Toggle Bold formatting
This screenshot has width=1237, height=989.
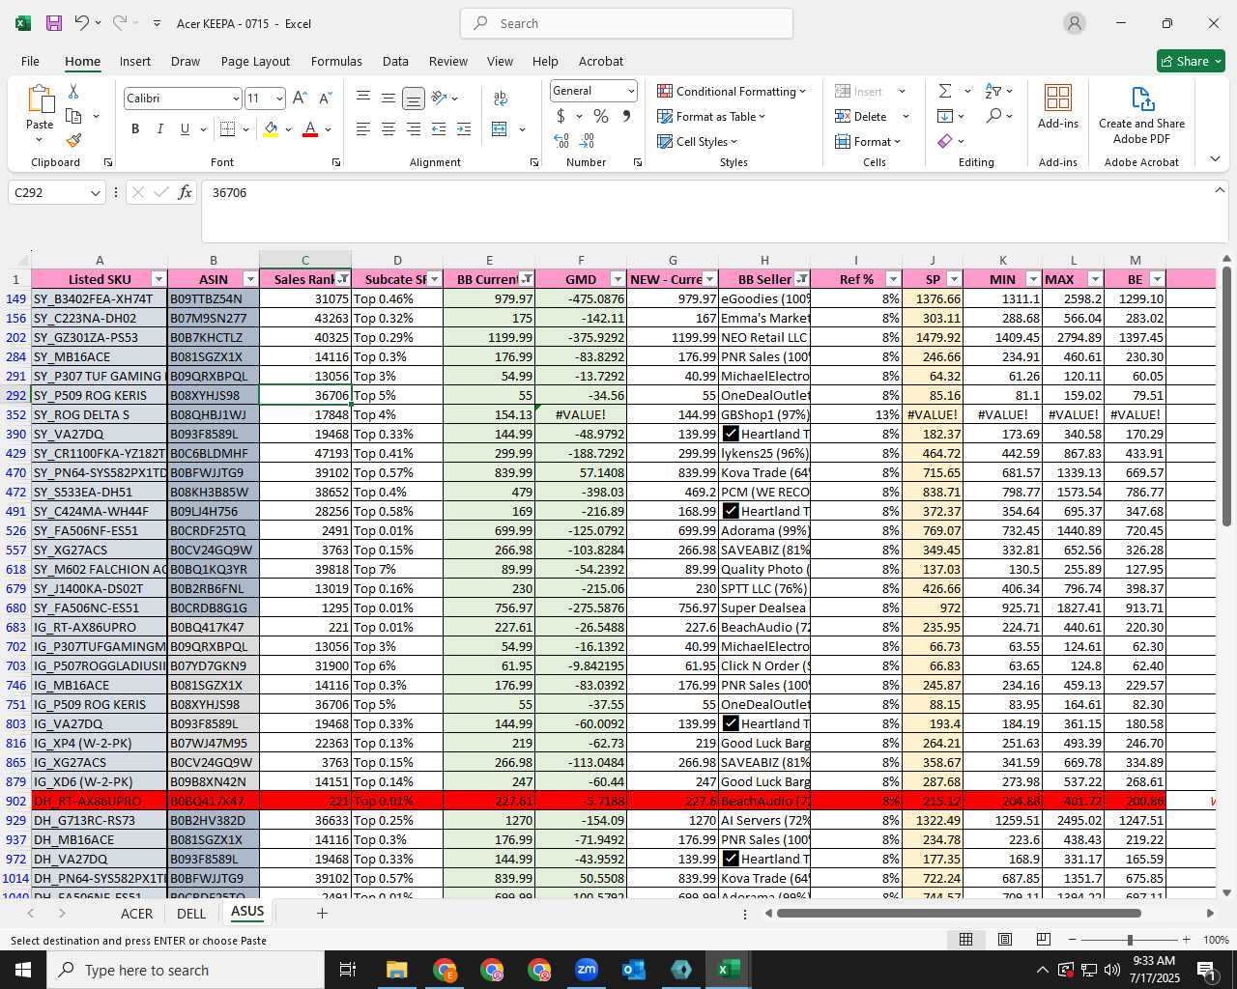(x=135, y=129)
